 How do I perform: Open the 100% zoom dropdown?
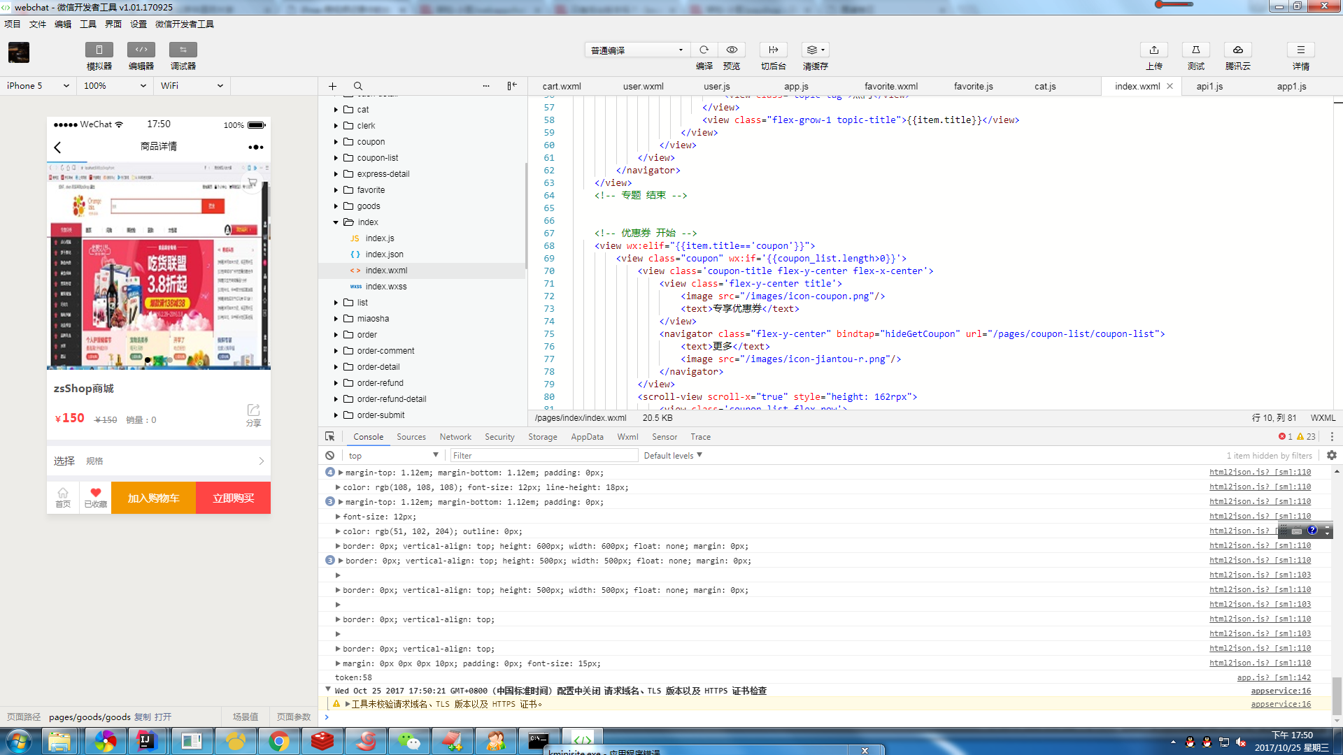115,86
